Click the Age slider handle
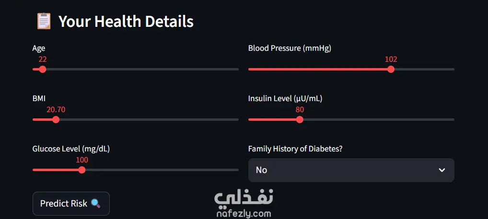Screen dimensions: 488x219 point(43,69)
